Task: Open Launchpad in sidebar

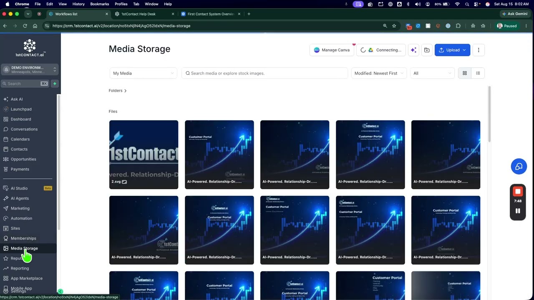Action: [x=21, y=109]
